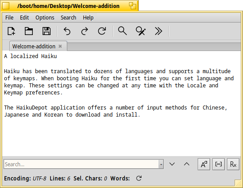The image size is (243, 188).
Task: Open the Help menu
Action: tap(88, 18)
